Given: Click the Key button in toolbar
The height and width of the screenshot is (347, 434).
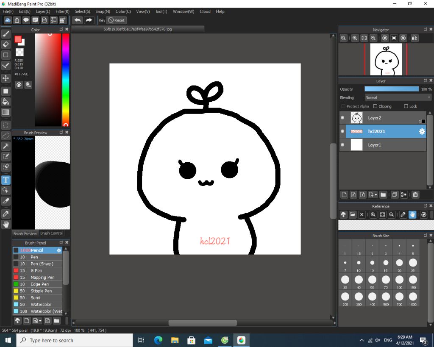Looking at the screenshot, I should click(102, 20).
